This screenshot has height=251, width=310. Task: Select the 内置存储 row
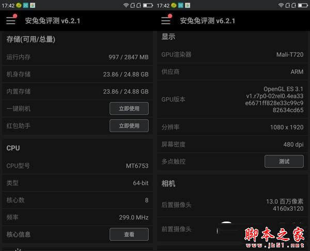78,91
